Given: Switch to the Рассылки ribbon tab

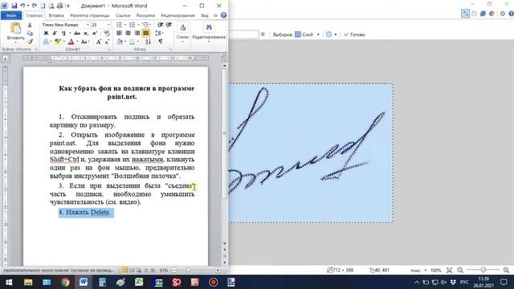Looking at the screenshot, I should pos(145,15).
